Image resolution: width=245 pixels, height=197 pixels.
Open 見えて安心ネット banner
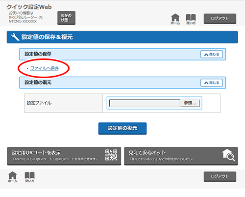tap(181, 156)
